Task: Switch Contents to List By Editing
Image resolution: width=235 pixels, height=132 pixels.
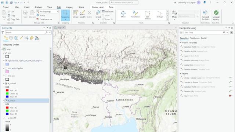Action: point(21,38)
